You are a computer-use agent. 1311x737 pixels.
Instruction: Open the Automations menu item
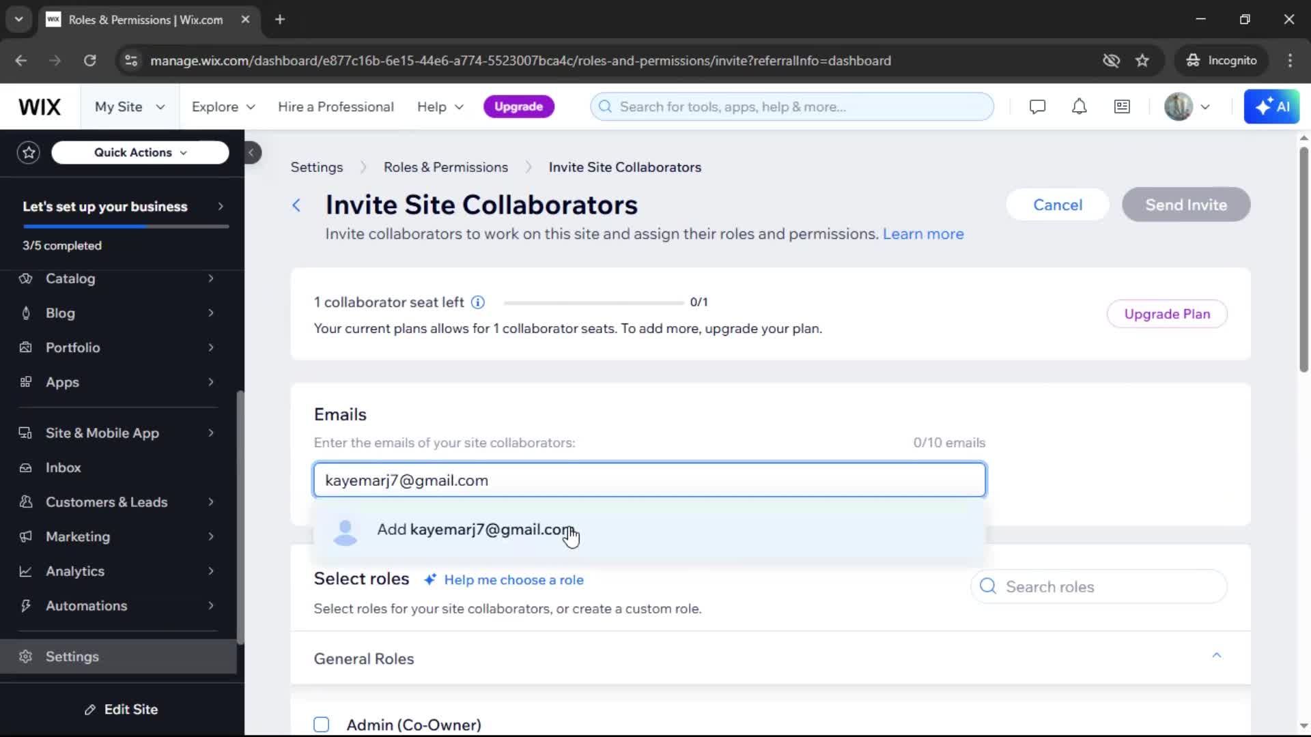[x=118, y=605]
